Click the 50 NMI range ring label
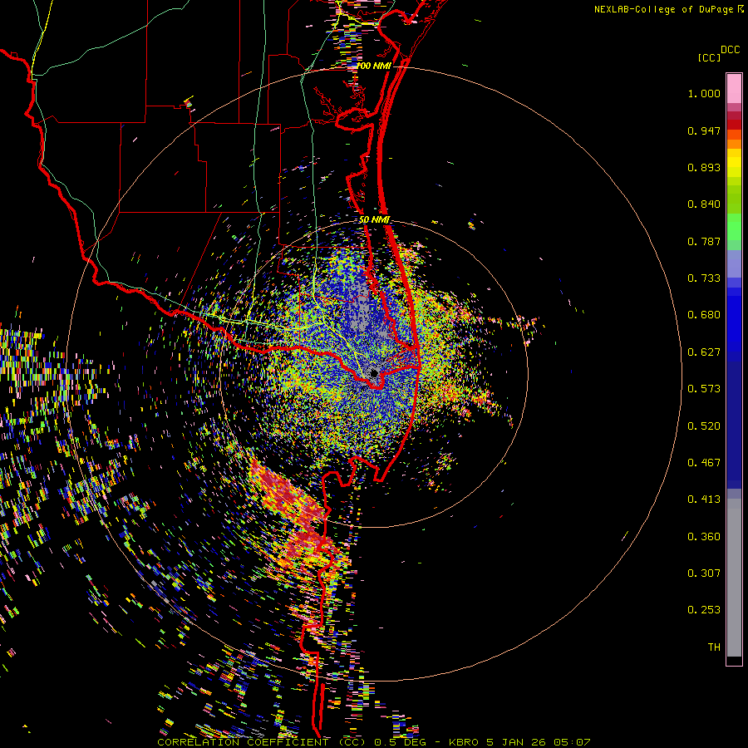748x748 pixels. click(375, 220)
